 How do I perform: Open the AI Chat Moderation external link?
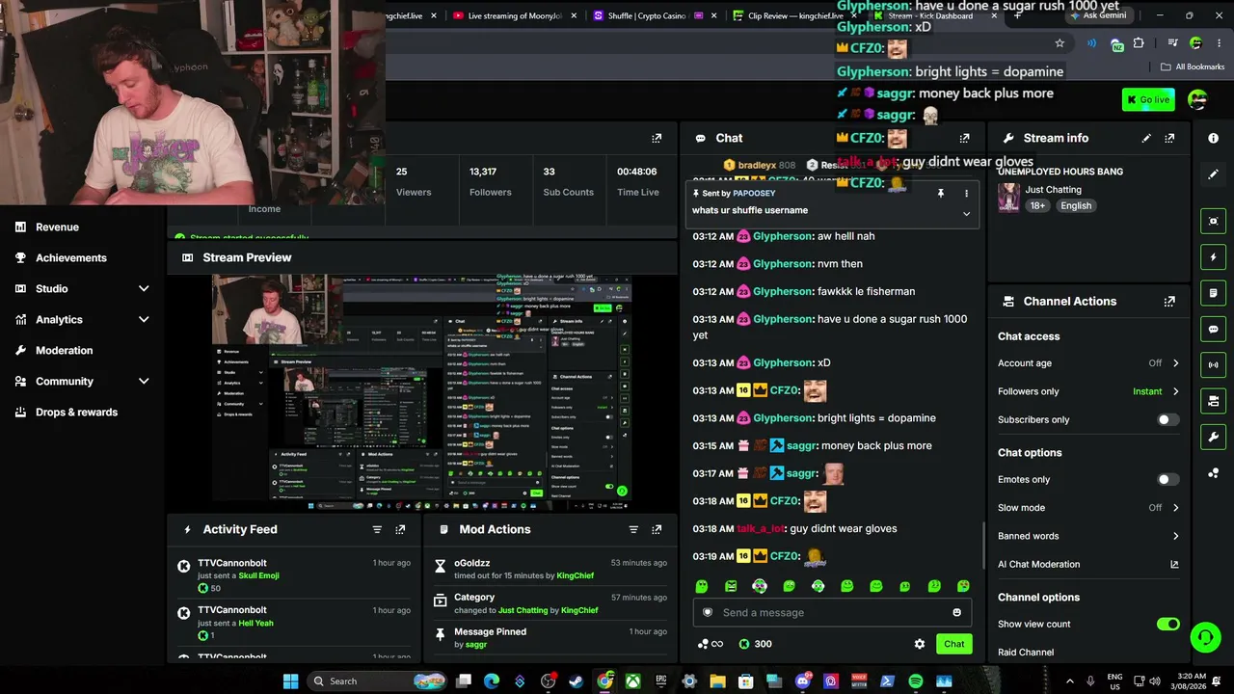click(1174, 564)
